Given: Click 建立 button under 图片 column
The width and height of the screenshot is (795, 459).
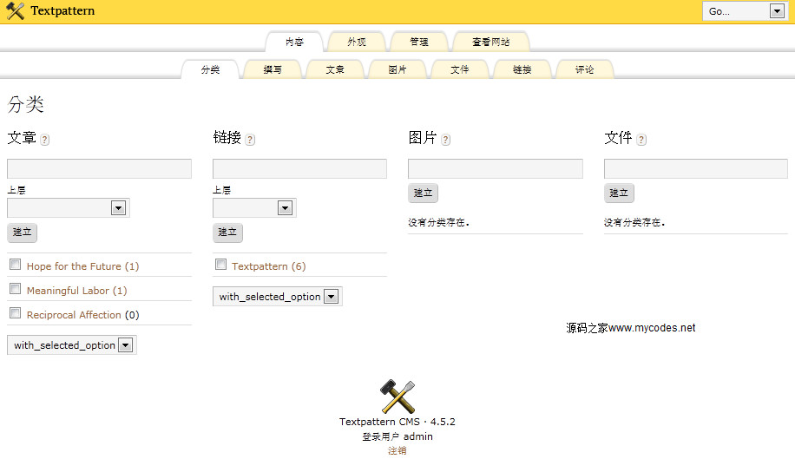Looking at the screenshot, I should (423, 193).
